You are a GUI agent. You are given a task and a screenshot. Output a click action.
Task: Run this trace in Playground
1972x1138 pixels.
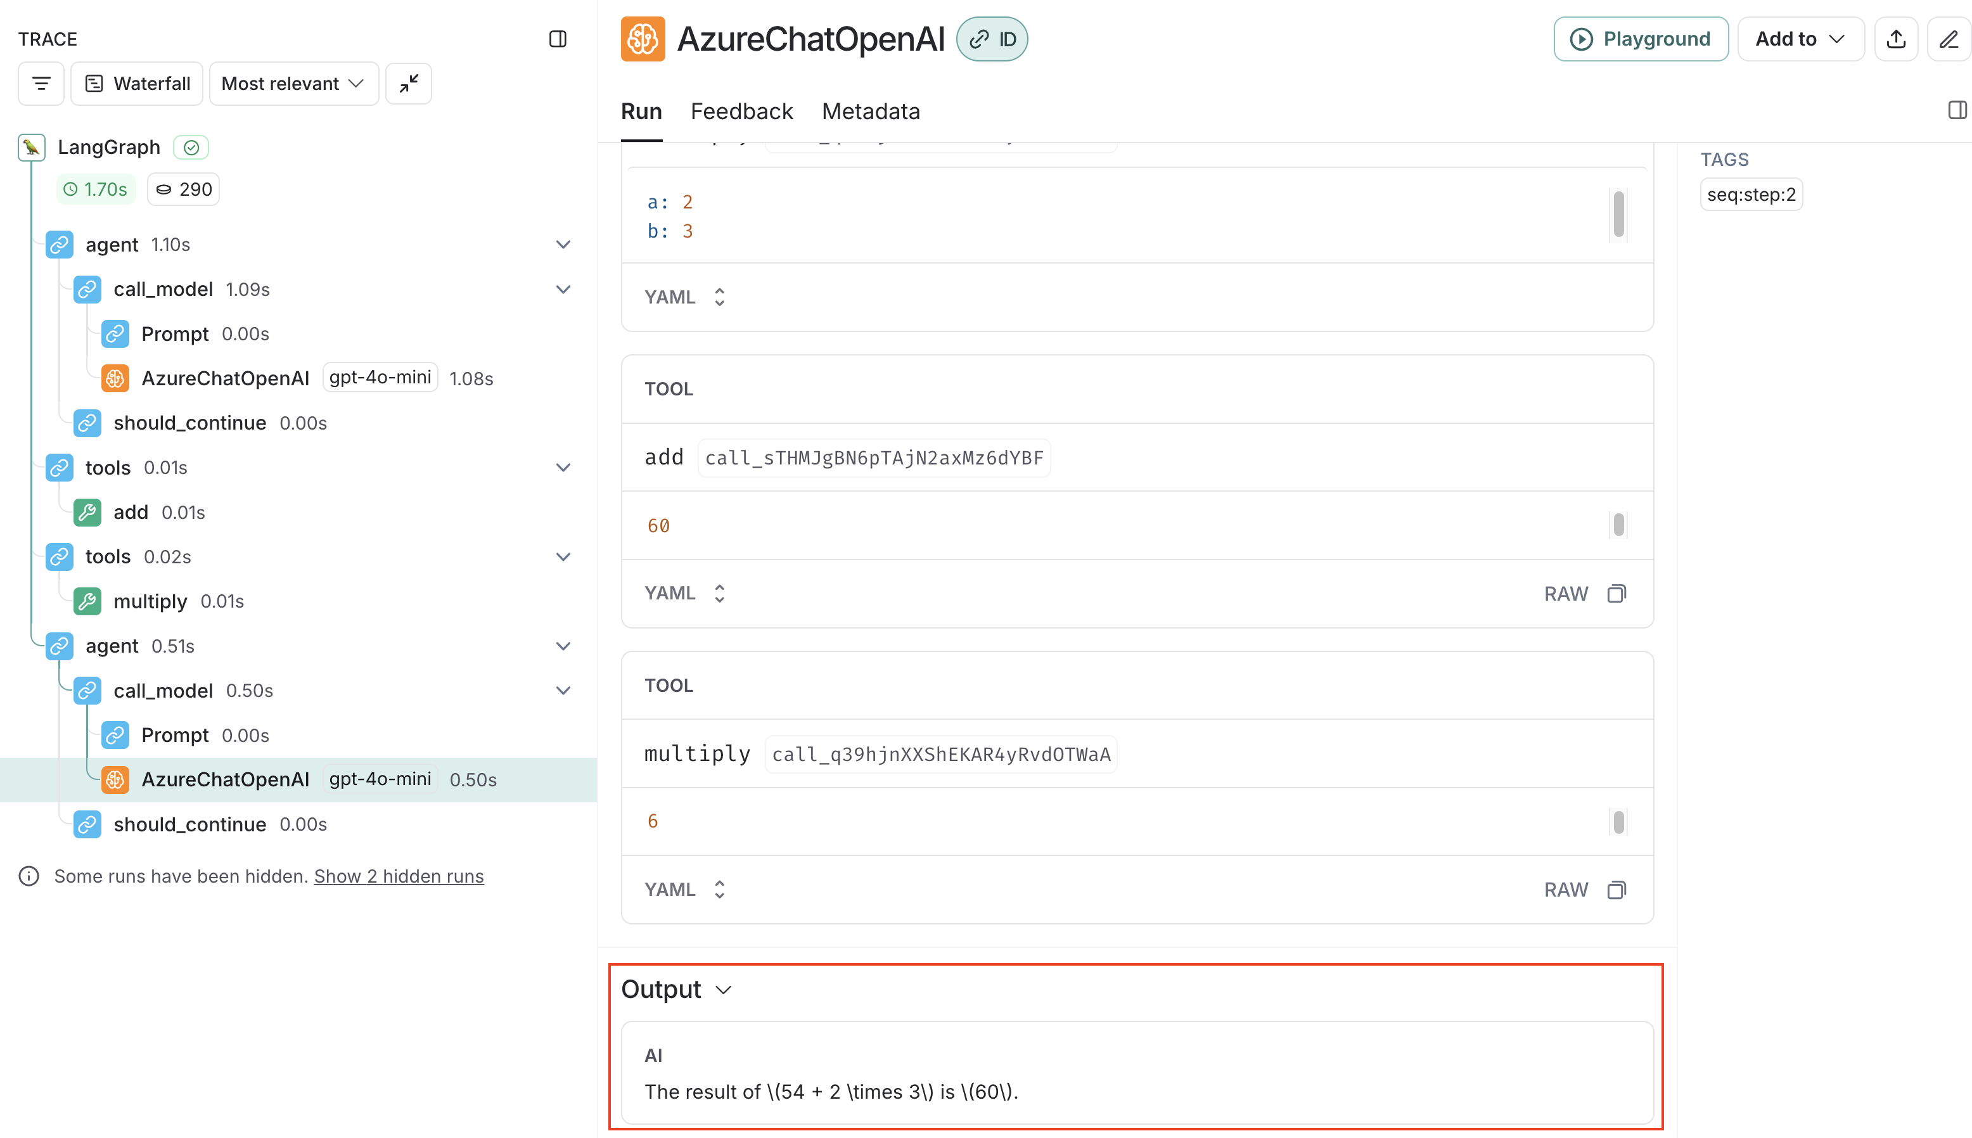1641,38
